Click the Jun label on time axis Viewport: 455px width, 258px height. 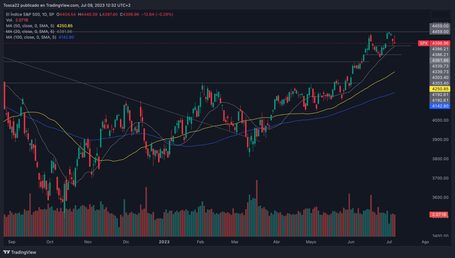click(351, 242)
